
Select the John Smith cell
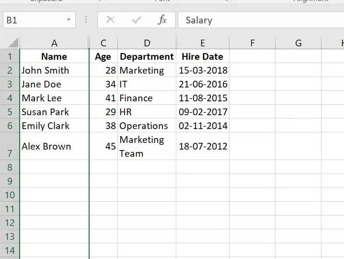click(54, 70)
